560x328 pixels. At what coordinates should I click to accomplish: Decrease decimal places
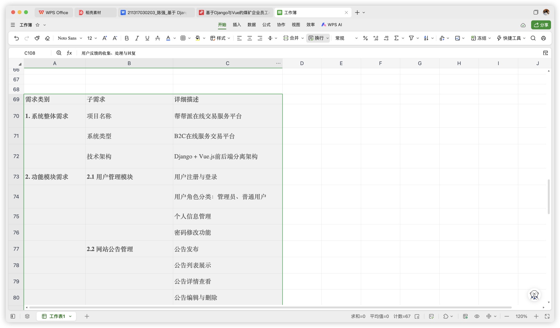[386, 38]
